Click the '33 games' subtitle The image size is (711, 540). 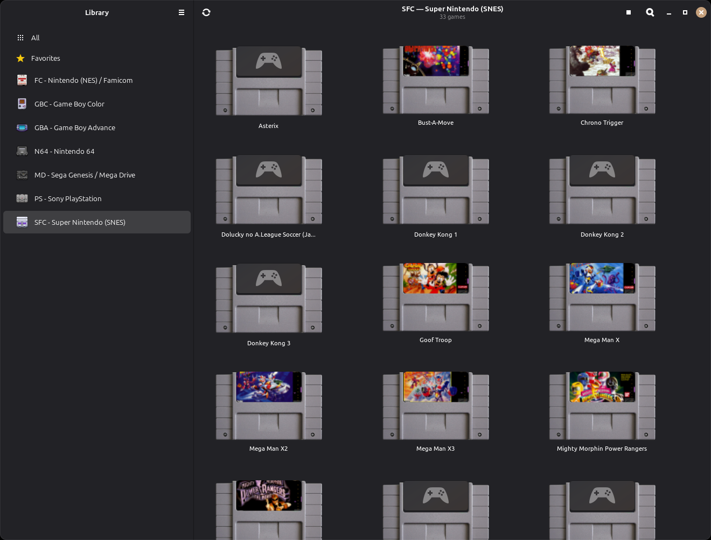click(452, 17)
